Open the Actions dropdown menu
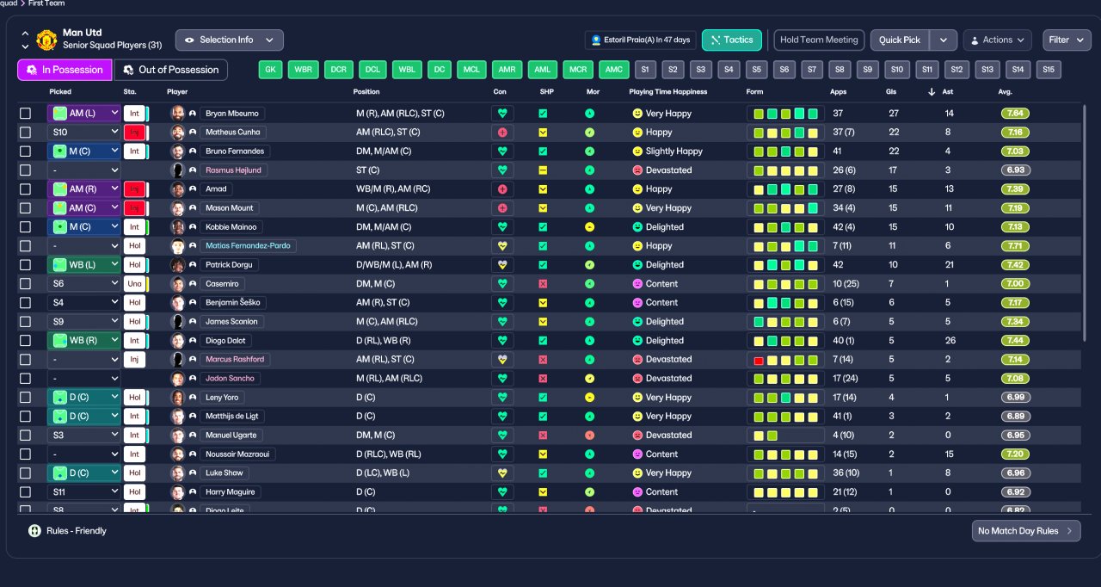The width and height of the screenshot is (1101, 587). [x=998, y=40]
